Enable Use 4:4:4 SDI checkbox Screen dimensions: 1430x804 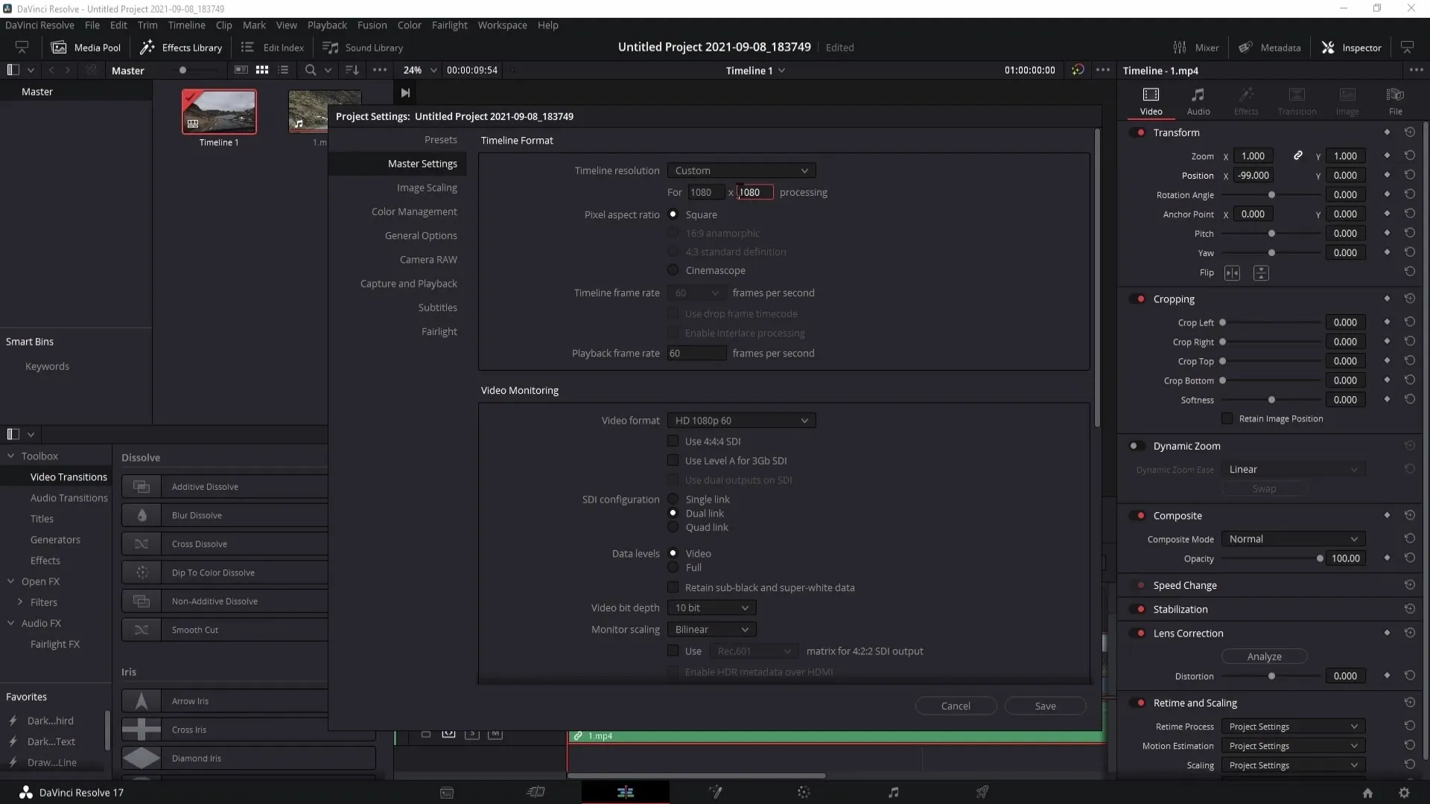(673, 441)
